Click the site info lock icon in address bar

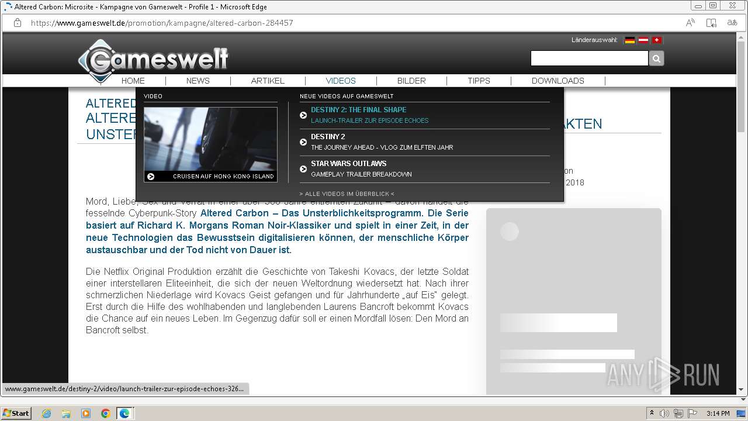click(x=18, y=23)
